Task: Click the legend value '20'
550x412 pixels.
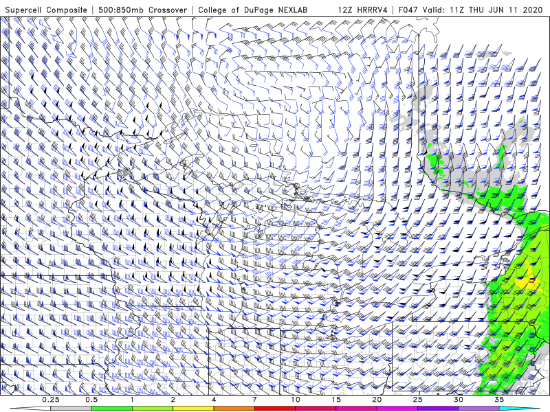Action: [x=377, y=400]
